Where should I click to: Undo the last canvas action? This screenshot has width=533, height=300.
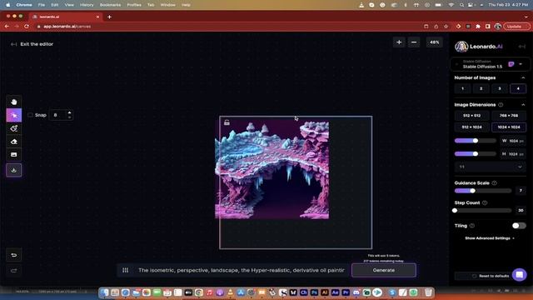coord(14,255)
